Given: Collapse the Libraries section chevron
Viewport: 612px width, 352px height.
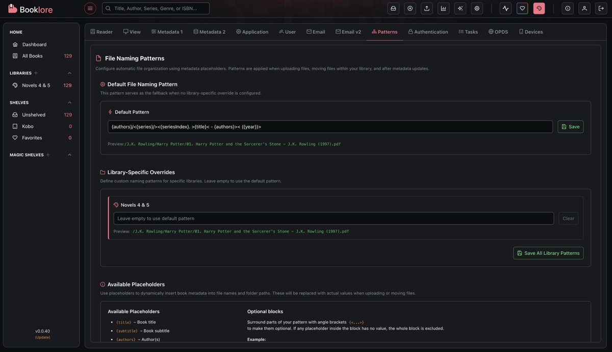Looking at the screenshot, I should point(70,73).
